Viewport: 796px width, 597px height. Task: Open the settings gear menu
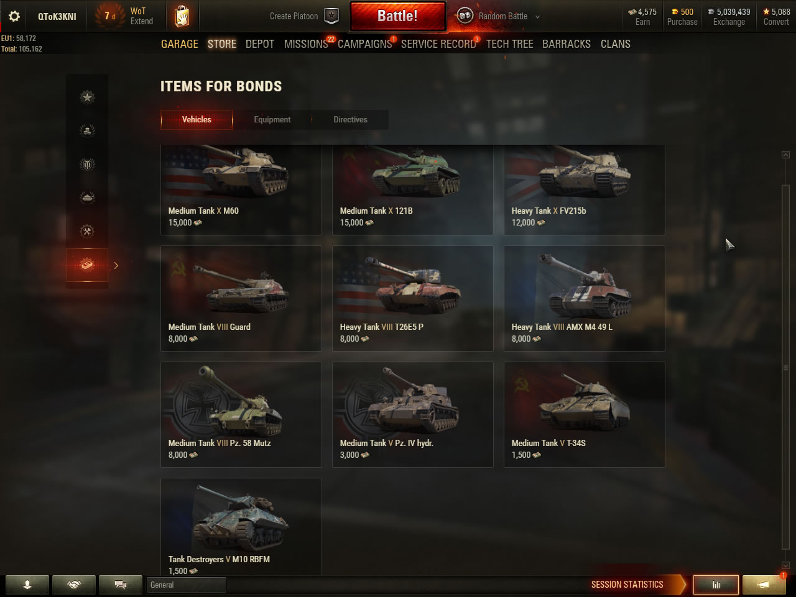[14, 17]
